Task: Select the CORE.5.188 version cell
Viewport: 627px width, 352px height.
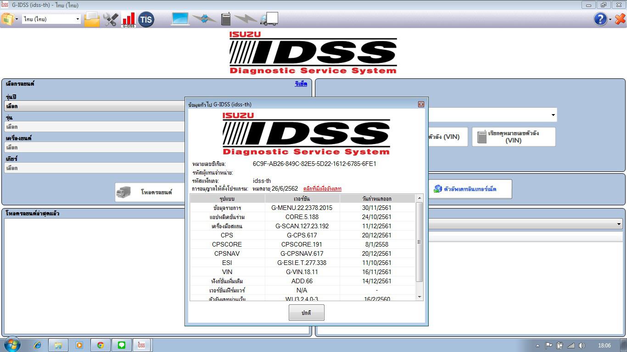Action: coord(302,217)
